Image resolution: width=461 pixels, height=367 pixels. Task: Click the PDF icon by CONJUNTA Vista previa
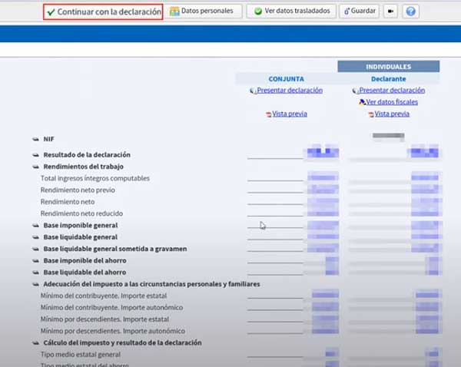click(268, 114)
